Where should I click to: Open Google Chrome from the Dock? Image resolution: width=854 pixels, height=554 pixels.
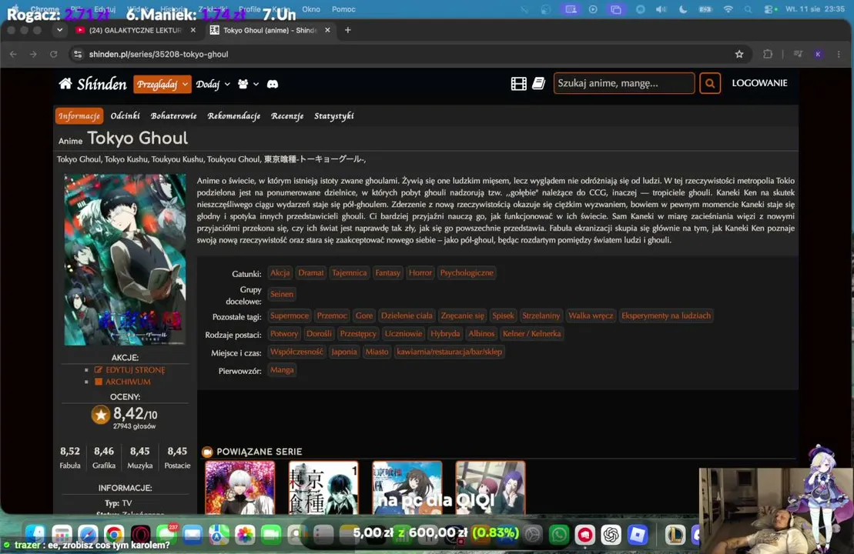click(113, 535)
